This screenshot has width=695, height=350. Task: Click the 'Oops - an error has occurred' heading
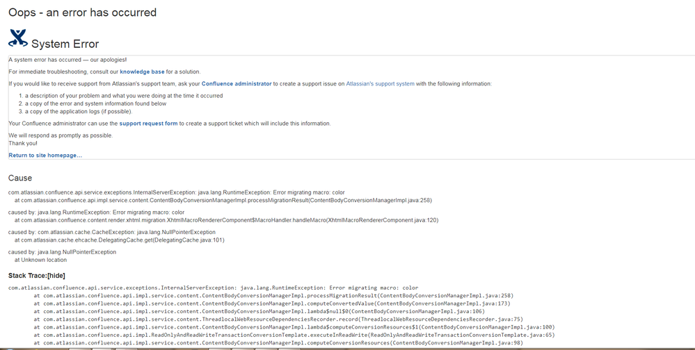83,12
